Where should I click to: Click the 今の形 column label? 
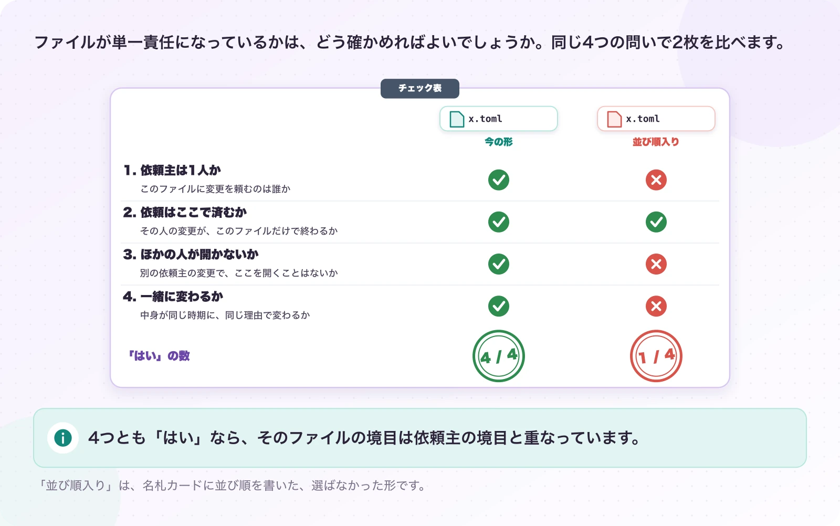(x=499, y=142)
